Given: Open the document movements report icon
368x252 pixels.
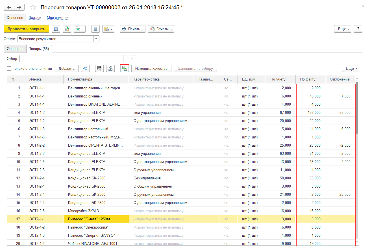Looking at the screenshot, I should tap(95, 29).
